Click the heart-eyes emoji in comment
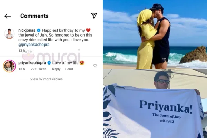The height and width of the screenshot is (138, 207). (x=82, y=63)
